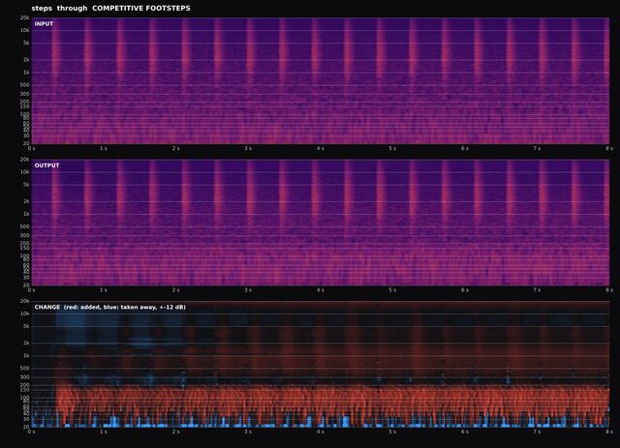Click the 500 frequency tick of CHANGE panel
620x448 pixels.
coord(25,369)
